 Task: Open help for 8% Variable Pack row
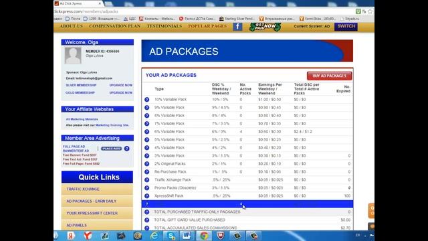pos(147,116)
